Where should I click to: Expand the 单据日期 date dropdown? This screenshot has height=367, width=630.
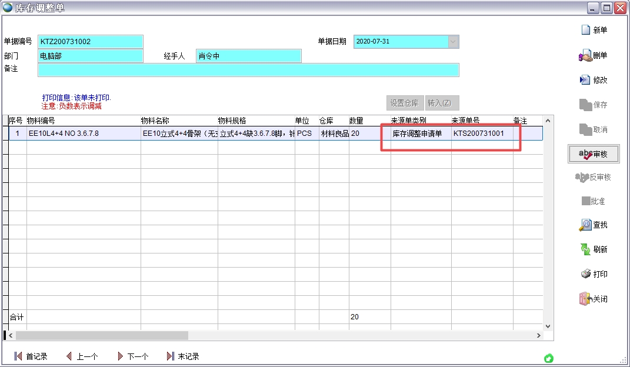(x=453, y=42)
